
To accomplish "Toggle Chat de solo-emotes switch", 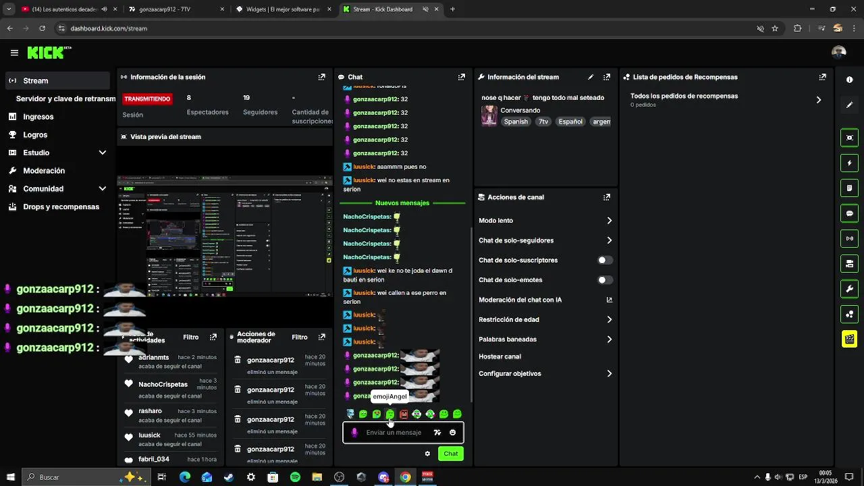I will click(605, 279).
